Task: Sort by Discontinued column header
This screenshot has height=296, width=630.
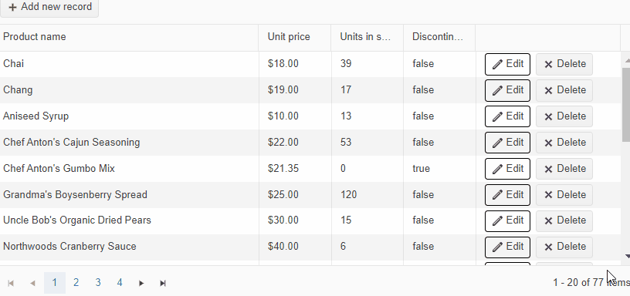Action: [438, 37]
